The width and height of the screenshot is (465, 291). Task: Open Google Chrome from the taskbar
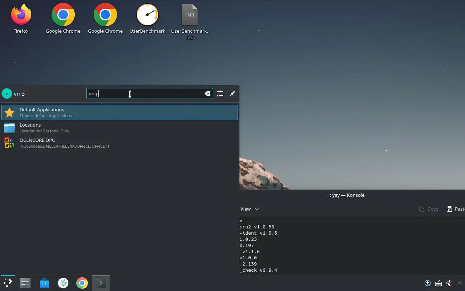(x=82, y=283)
